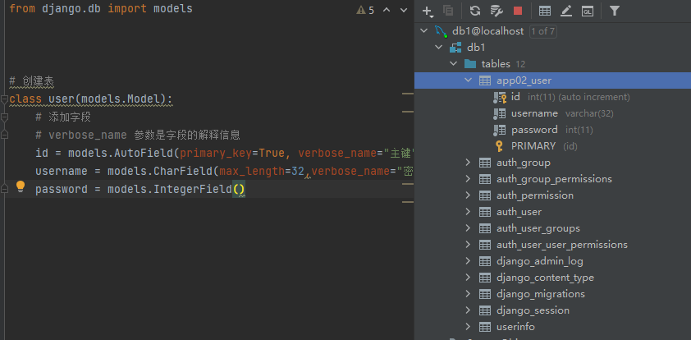Click the Duplicate icon in database toolbar

click(448, 11)
